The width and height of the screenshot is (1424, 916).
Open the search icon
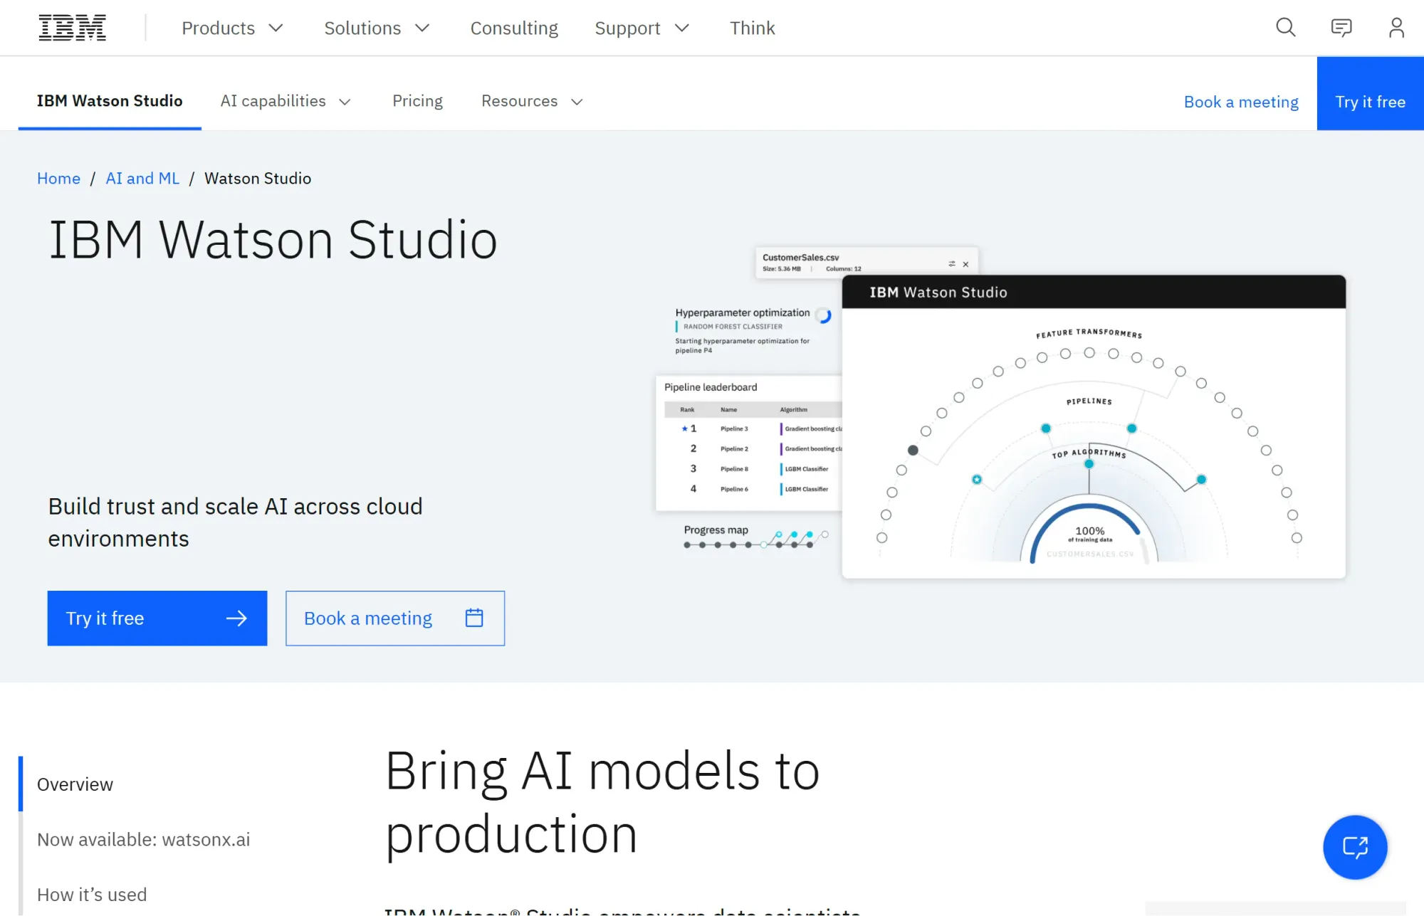(x=1285, y=28)
